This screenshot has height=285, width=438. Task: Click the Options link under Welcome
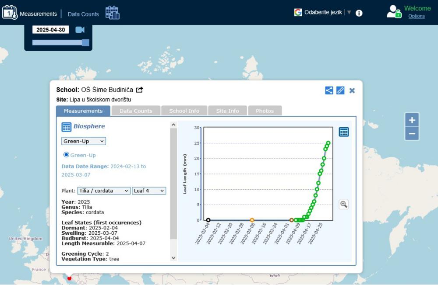coord(417,16)
